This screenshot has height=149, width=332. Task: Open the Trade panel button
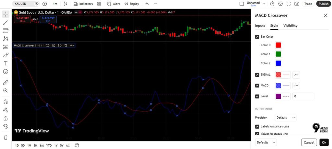pos(308,4)
